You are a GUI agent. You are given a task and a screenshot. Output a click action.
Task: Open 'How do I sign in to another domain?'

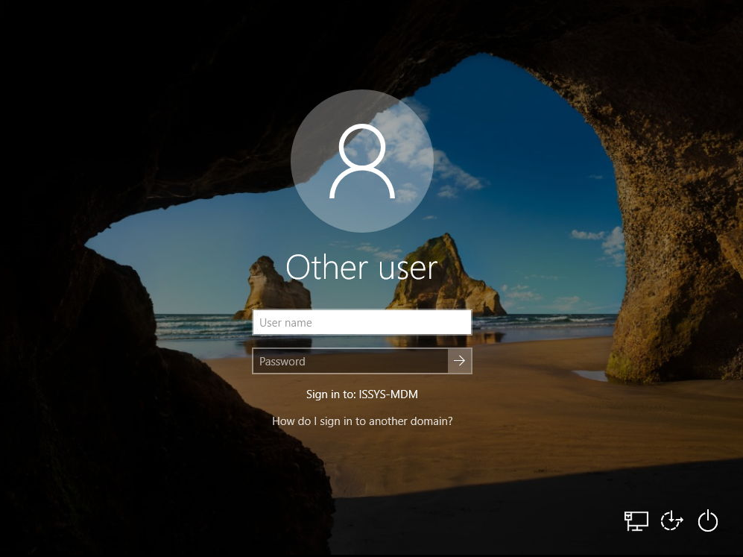click(x=362, y=421)
